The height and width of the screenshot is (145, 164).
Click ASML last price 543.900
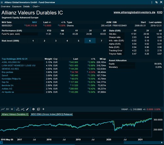[x=74, y=62]
